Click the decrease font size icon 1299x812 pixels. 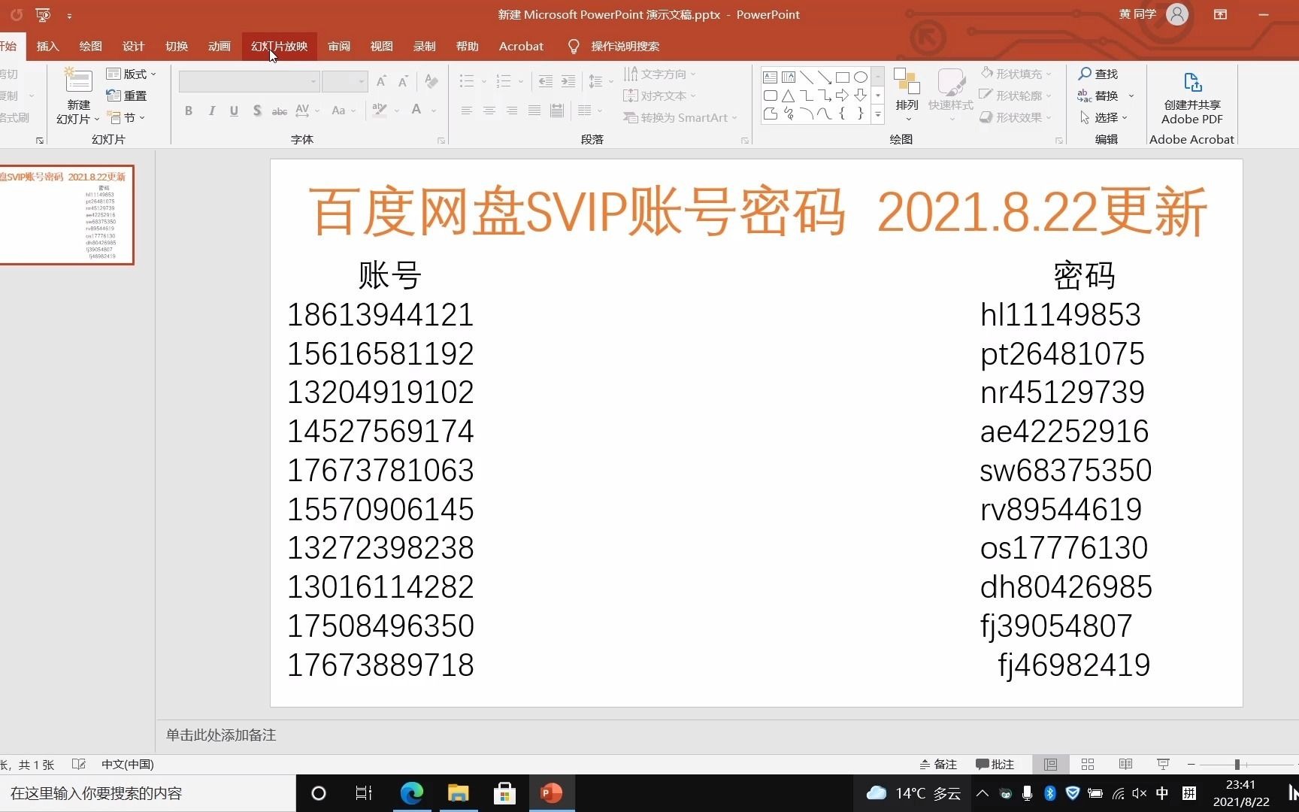404,81
